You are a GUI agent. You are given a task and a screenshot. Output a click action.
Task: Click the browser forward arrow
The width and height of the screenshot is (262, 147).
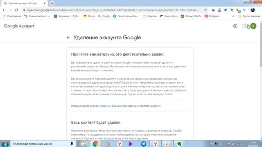[x=10, y=10]
